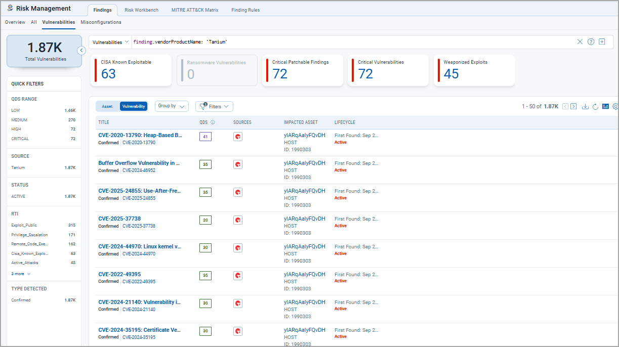Toggle the chart view icon

click(x=605, y=106)
